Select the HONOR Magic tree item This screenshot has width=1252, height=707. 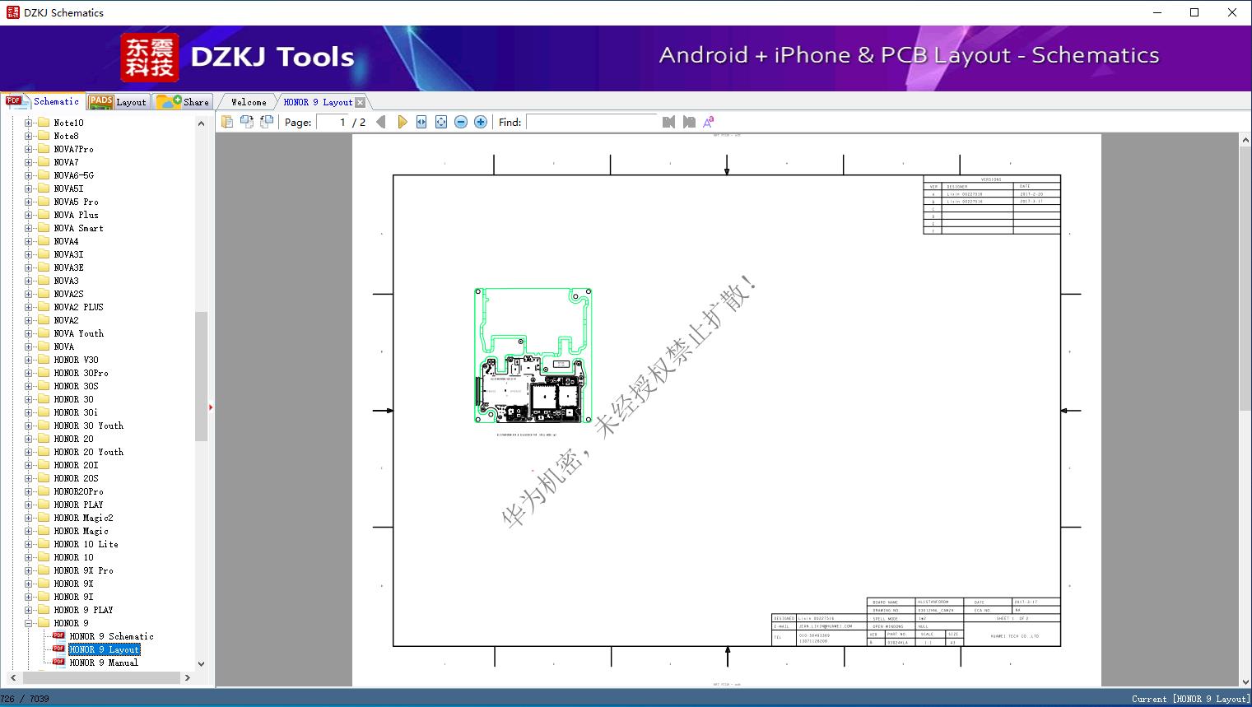(81, 531)
